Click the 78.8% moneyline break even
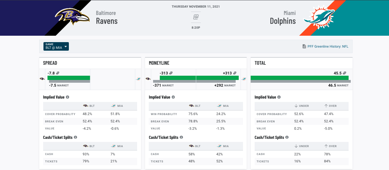Viewport: 389px width, 170px height. 193,121
